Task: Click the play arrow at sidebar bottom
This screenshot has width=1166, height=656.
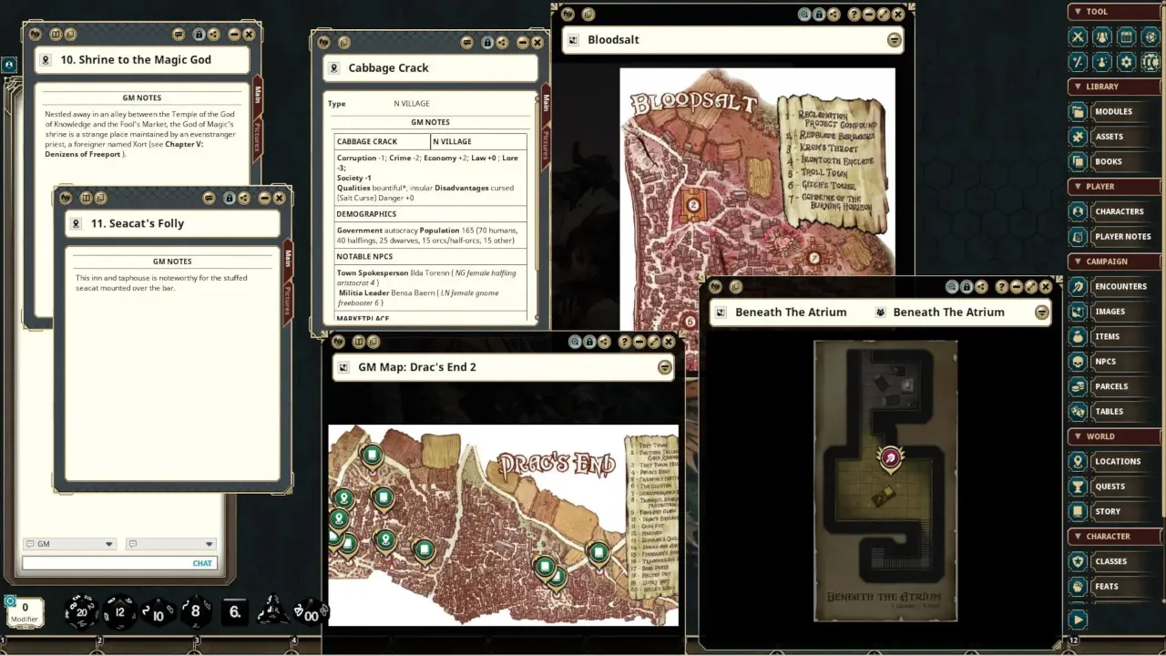Action: 1079,620
